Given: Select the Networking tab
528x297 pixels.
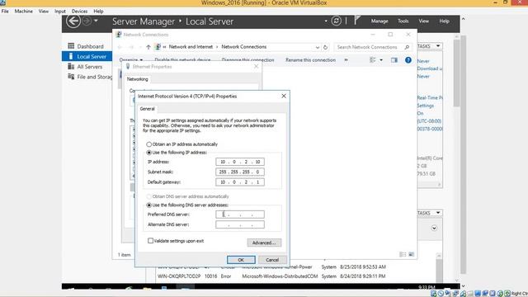Looking at the screenshot, I should click(138, 79).
